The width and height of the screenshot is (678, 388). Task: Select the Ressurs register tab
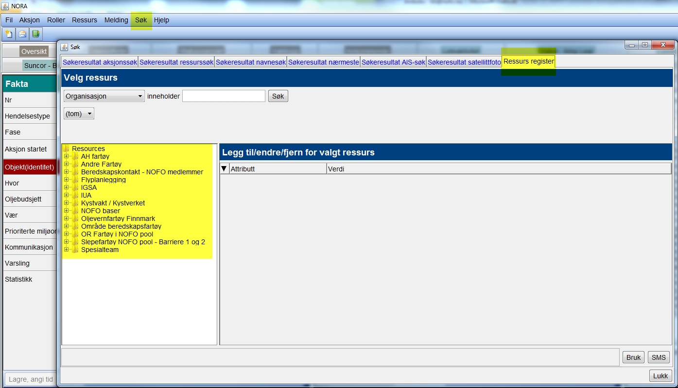(529, 62)
